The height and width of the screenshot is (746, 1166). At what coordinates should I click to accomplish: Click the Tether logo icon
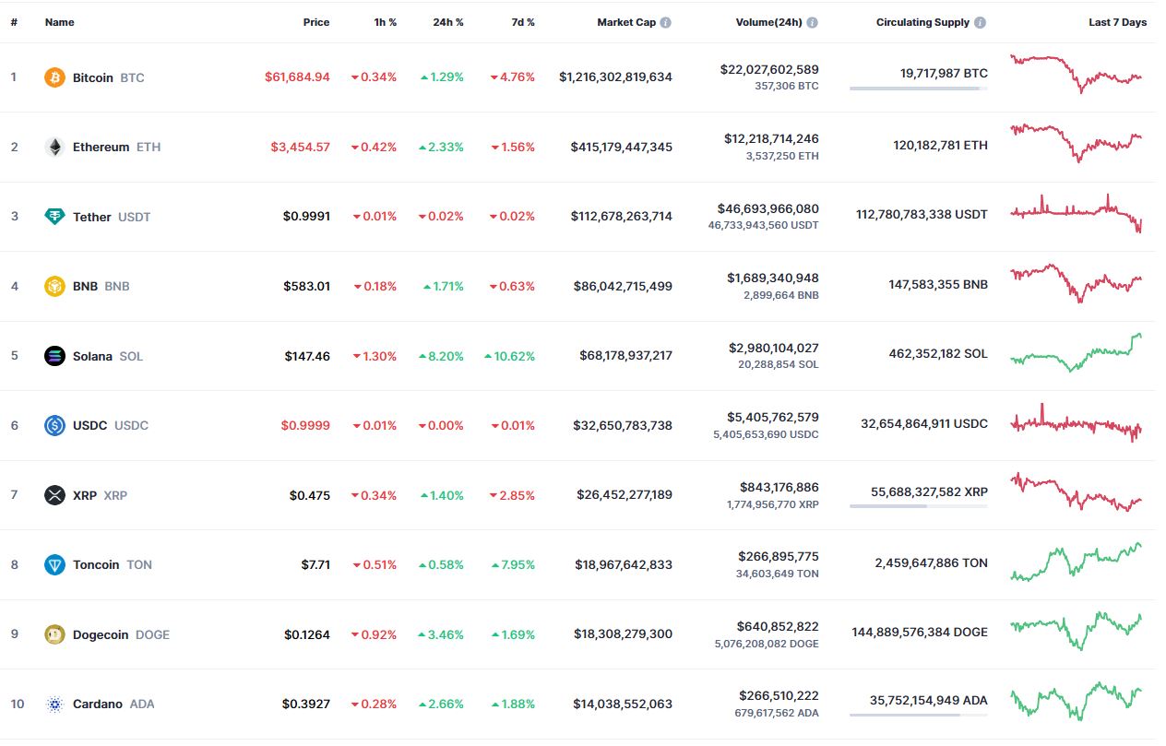55,217
